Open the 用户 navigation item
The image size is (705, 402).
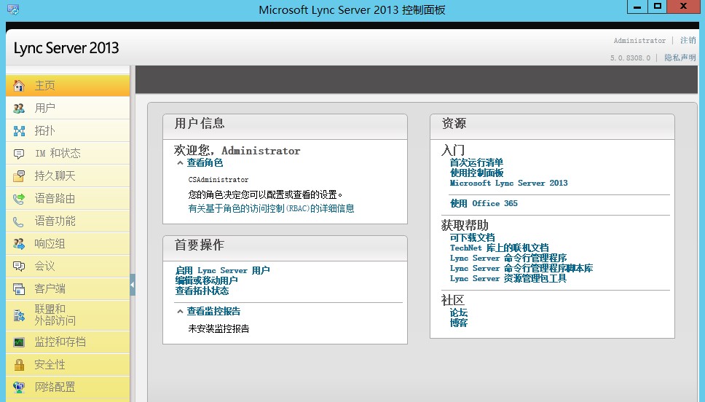pos(68,108)
